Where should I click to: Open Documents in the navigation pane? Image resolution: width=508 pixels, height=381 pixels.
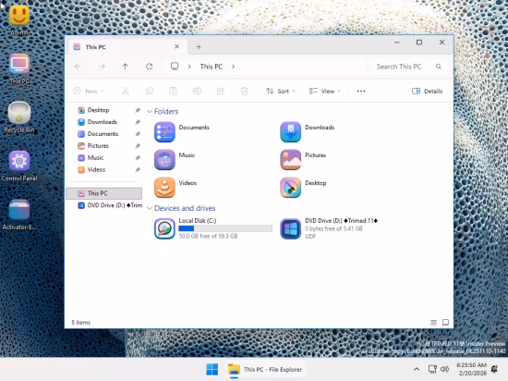(x=103, y=134)
